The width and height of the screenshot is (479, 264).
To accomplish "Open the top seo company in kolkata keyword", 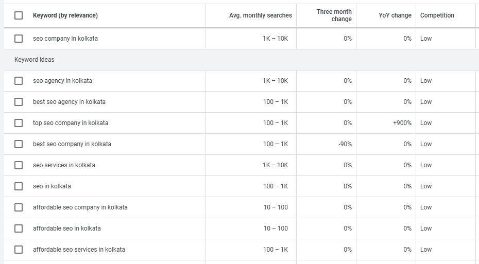I will tap(71, 123).
